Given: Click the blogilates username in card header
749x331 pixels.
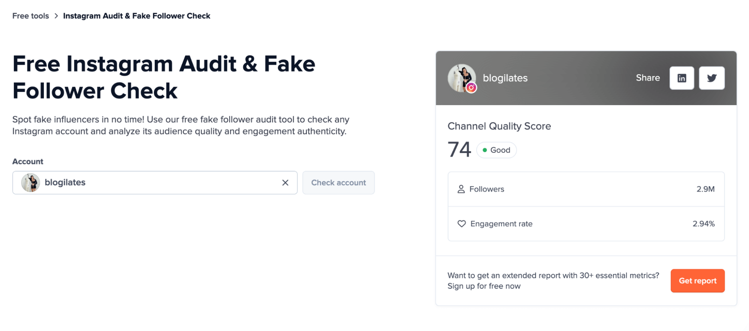Looking at the screenshot, I should 505,78.
